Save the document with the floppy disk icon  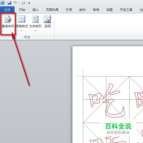pos(9,3)
